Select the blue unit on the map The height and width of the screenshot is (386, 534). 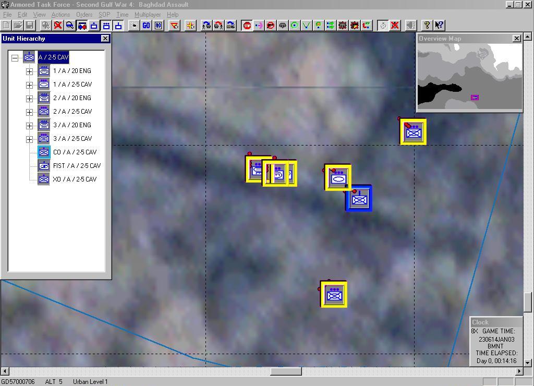point(359,198)
